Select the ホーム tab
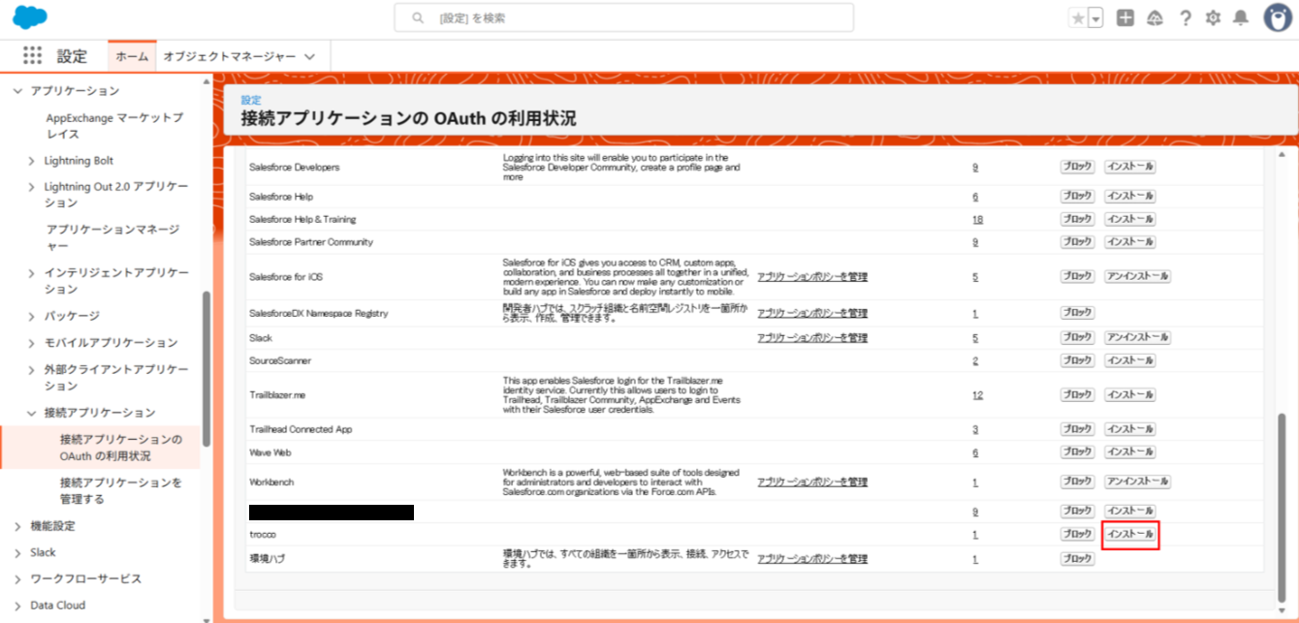This screenshot has width=1299, height=623. coord(132,56)
